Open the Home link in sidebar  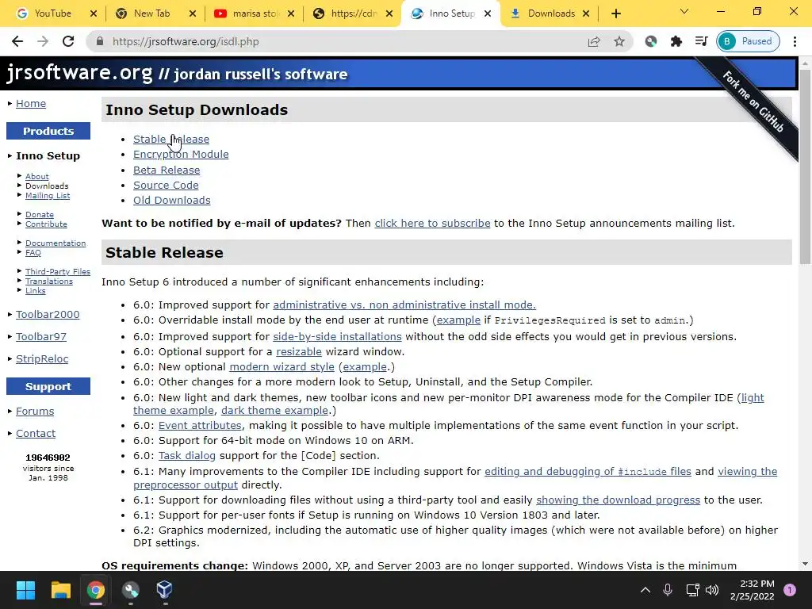click(31, 104)
